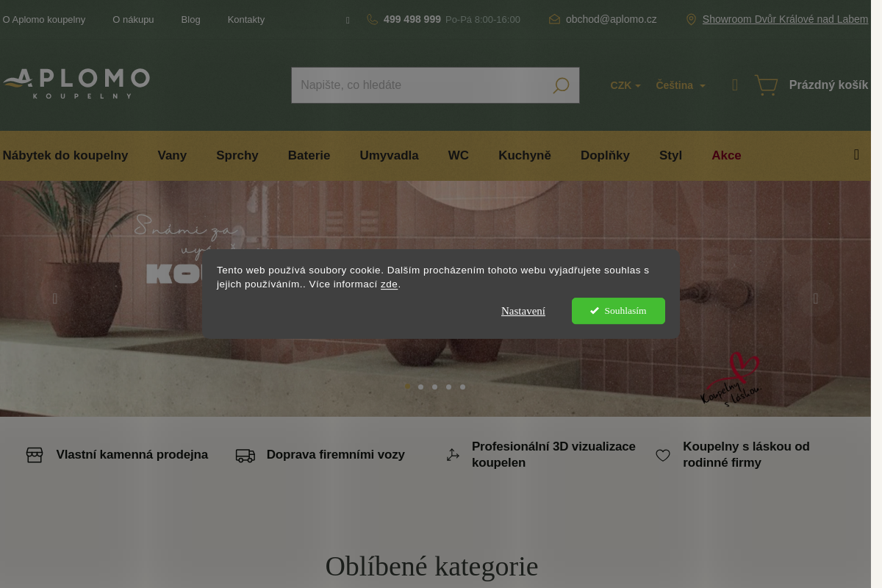Open the Sprchy category
This screenshot has height=588, width=882.
[237, 156]
